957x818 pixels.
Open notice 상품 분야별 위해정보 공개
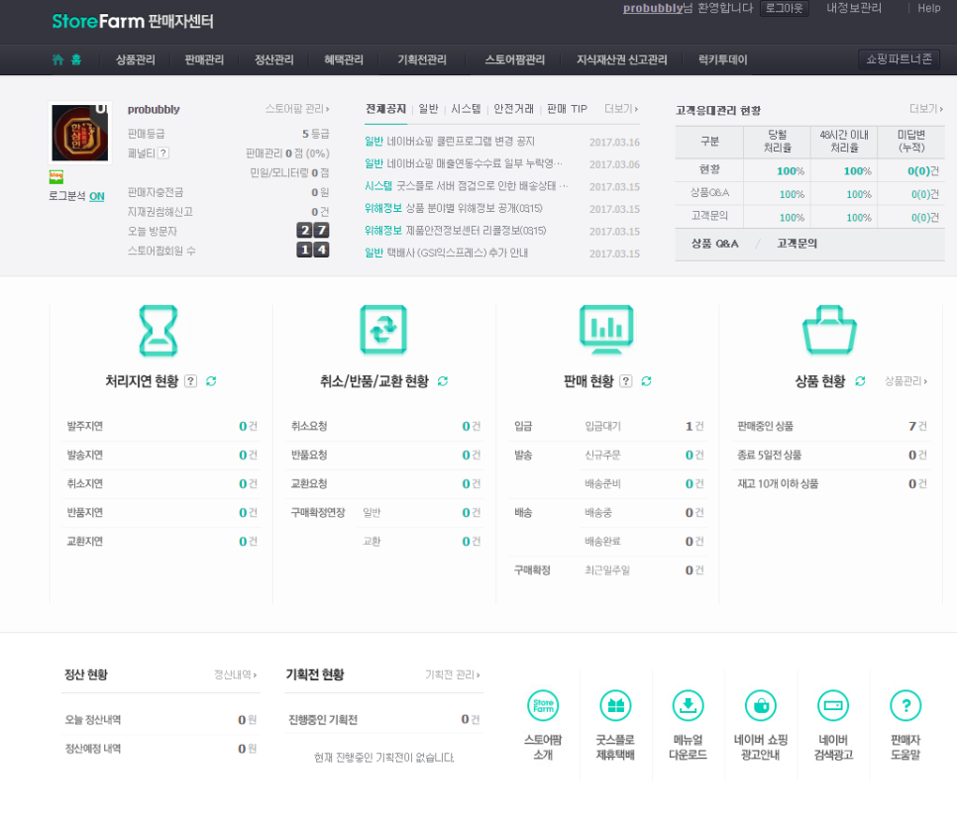click(475, 208)
